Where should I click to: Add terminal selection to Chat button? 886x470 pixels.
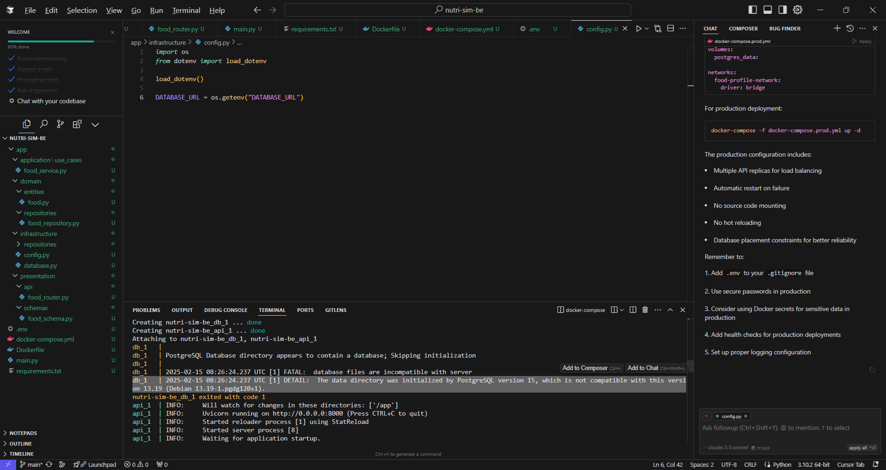point(656,368)
